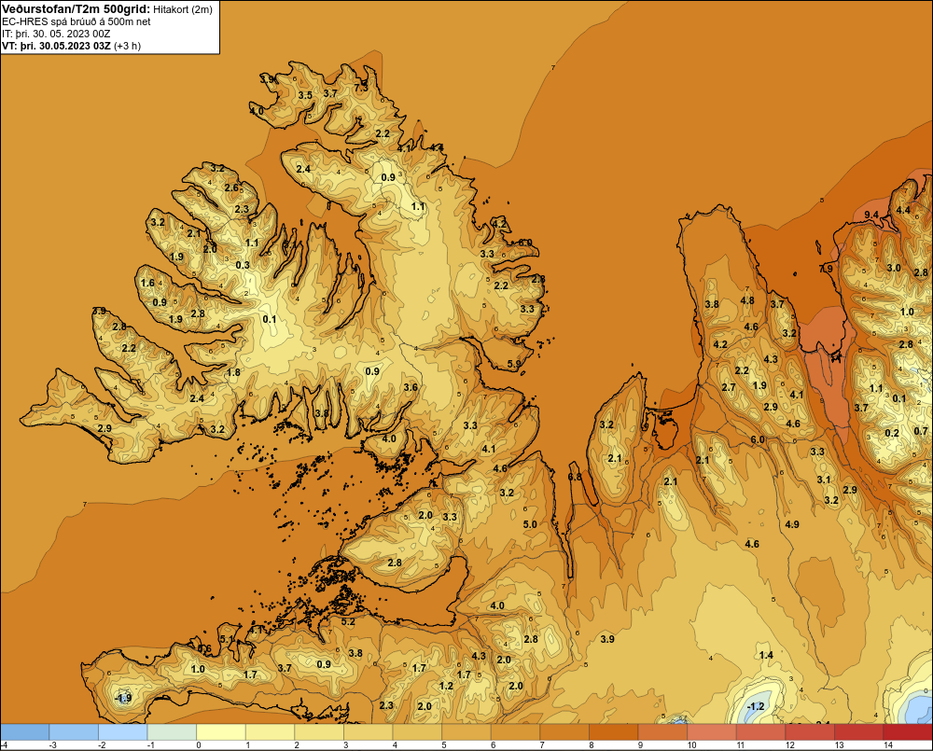Click the 1.2 temperature label
This screenshot has width=933, height=751.
pyautogui.click(x=446, y=686)
